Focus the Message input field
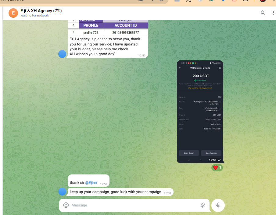 pos(134,205)
